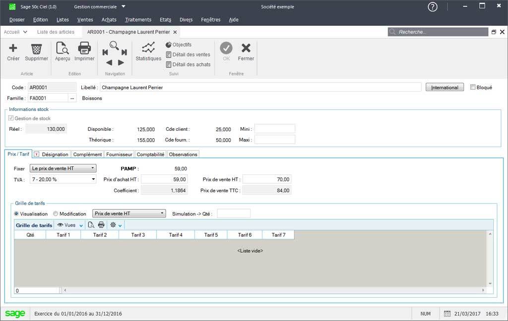Click the Créer plus icon
The width and height of the screenshot is (508, 321).
click(13, 48)
